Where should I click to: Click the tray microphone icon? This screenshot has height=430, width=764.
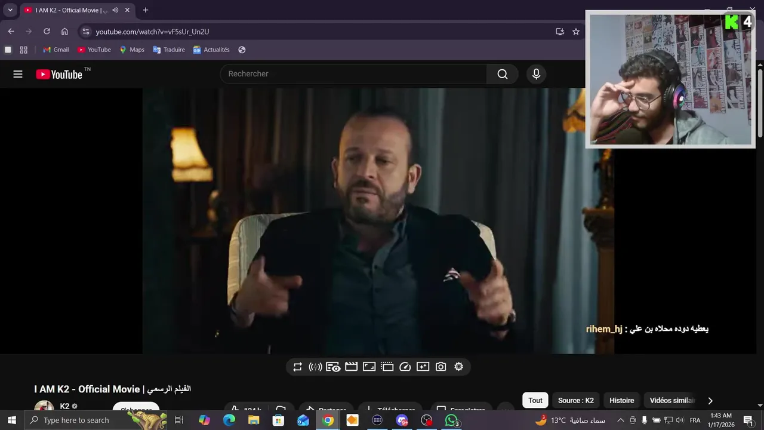pos(644,420)
